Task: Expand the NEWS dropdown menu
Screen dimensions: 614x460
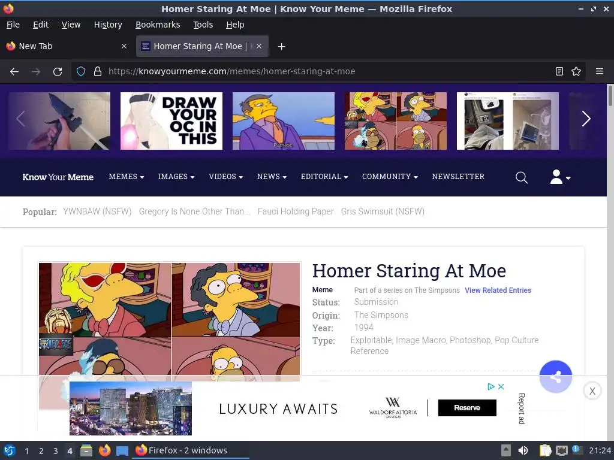Action: [x=272, y=177]
